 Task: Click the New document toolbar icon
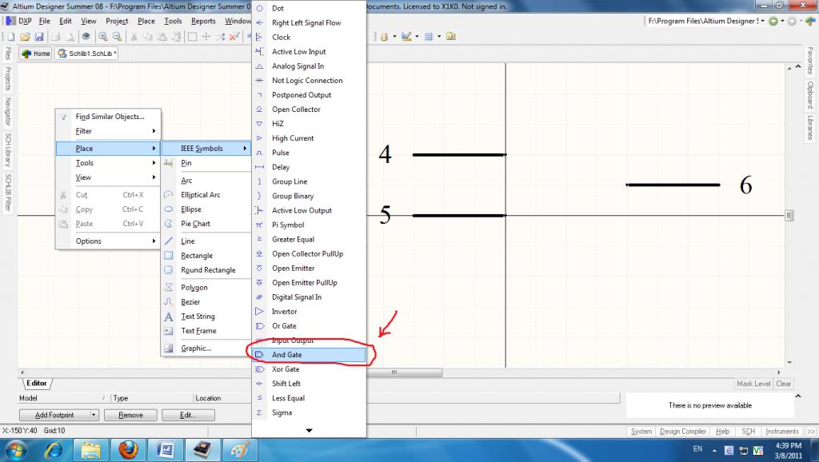pos(11,37)
